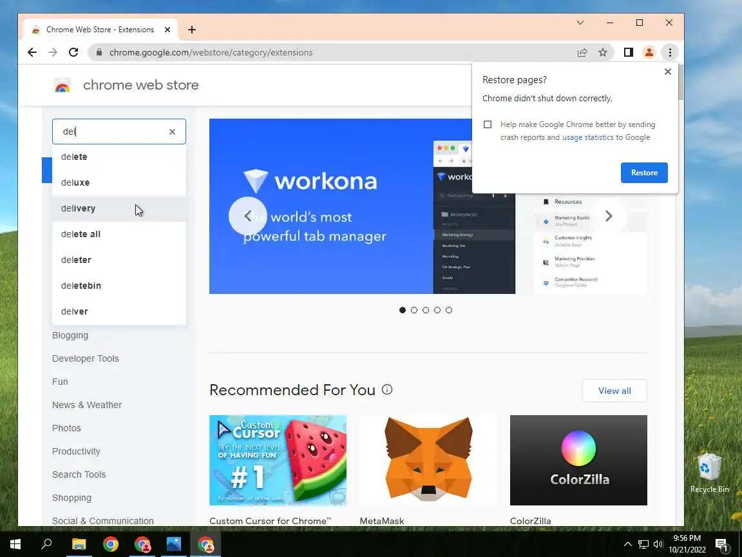Viewport: 742px width, 557px height.
Task: Open the Productivity category
Action: (x=76, y=451)
